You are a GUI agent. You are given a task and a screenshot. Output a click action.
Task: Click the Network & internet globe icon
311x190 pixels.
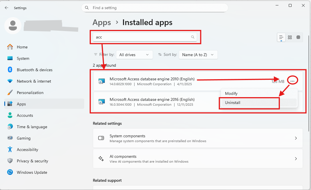pos(10,81)
